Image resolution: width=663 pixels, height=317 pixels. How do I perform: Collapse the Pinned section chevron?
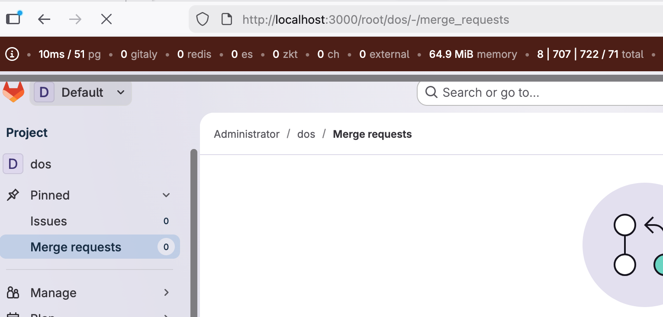pos(166,195)
